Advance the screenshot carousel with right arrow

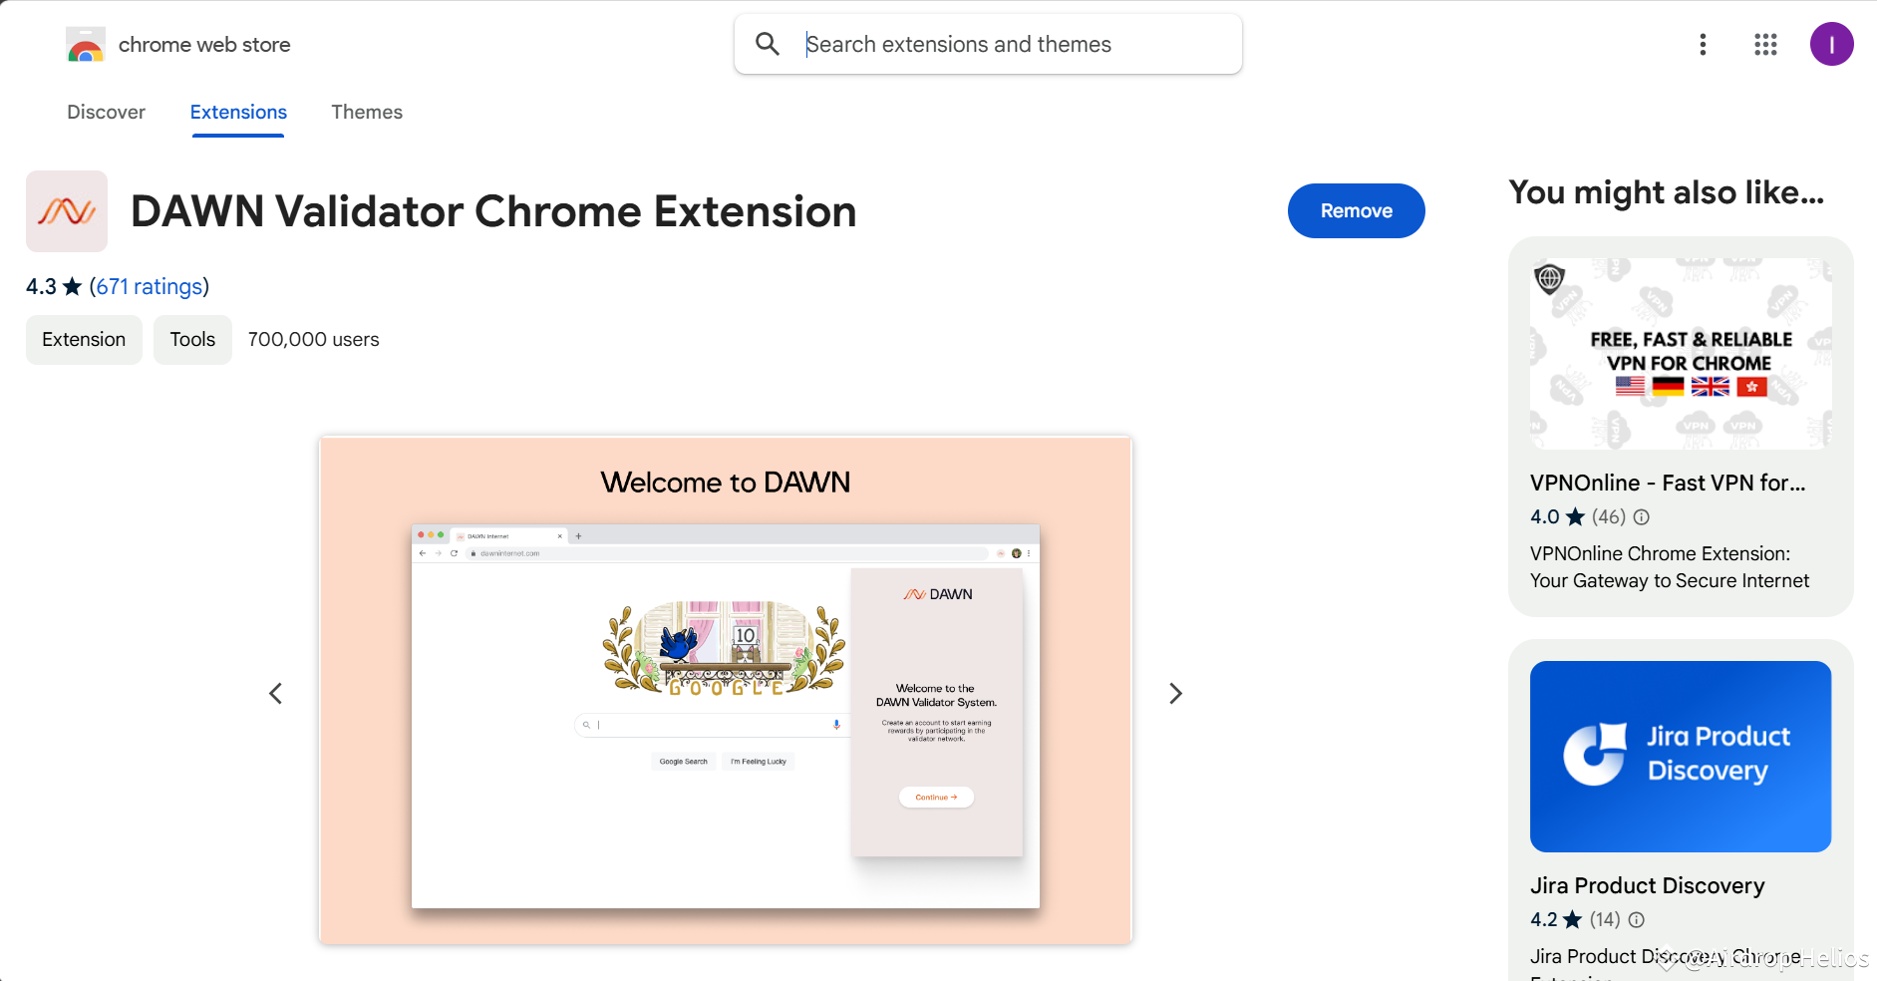pos(1175,693)
